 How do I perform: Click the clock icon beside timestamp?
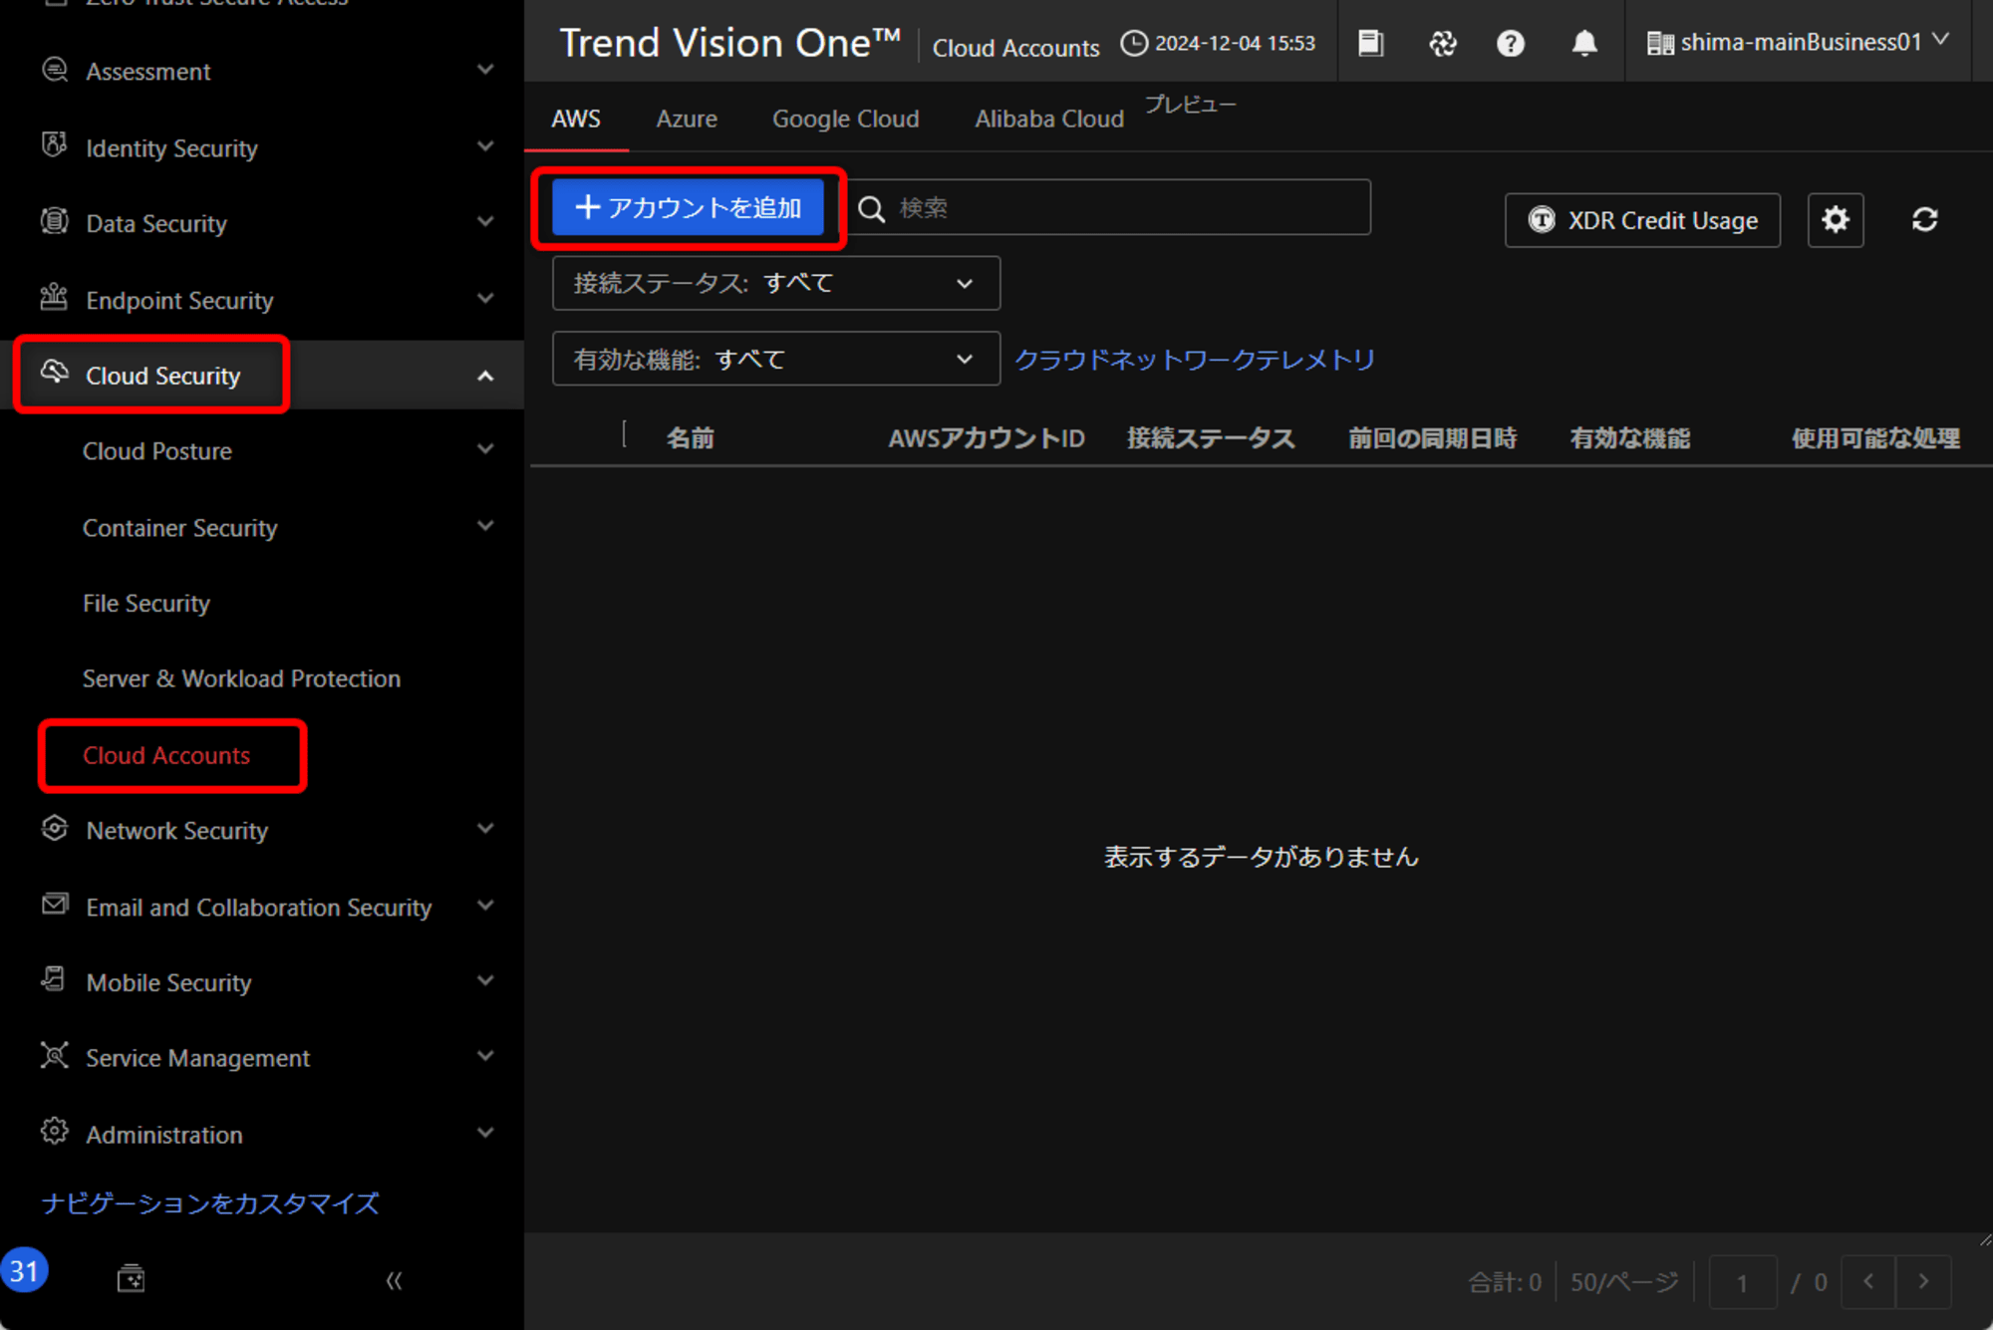pos(1134,43)
